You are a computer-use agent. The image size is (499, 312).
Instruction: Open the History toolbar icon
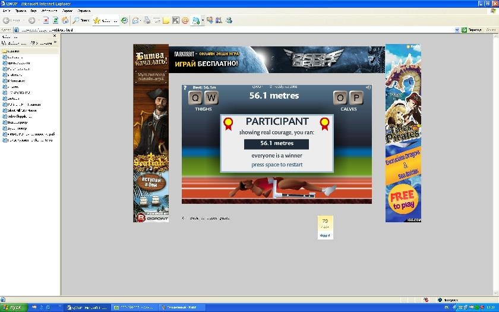124,20
